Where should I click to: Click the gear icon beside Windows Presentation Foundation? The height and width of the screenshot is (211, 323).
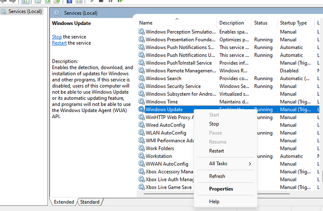141,39
